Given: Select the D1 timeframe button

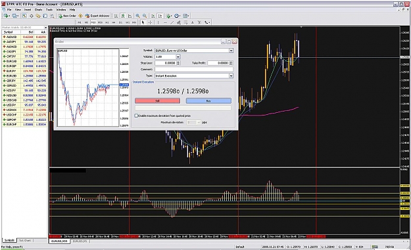Looking at the screenshot, I should coord(120,22).
